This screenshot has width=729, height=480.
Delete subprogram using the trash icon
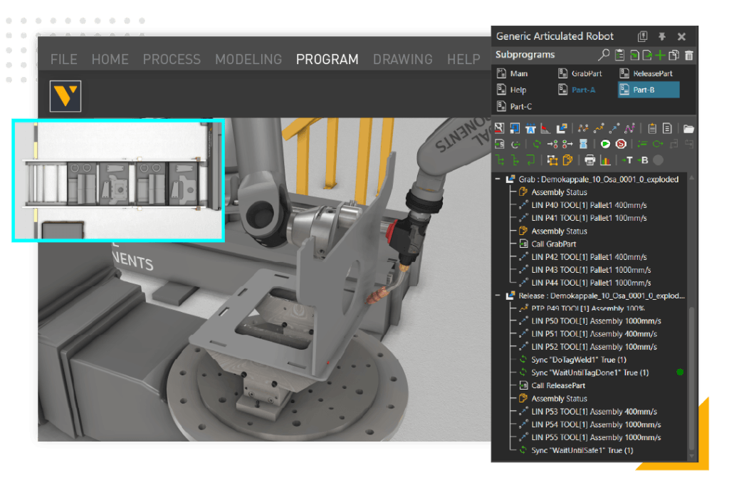pos(689,56)
